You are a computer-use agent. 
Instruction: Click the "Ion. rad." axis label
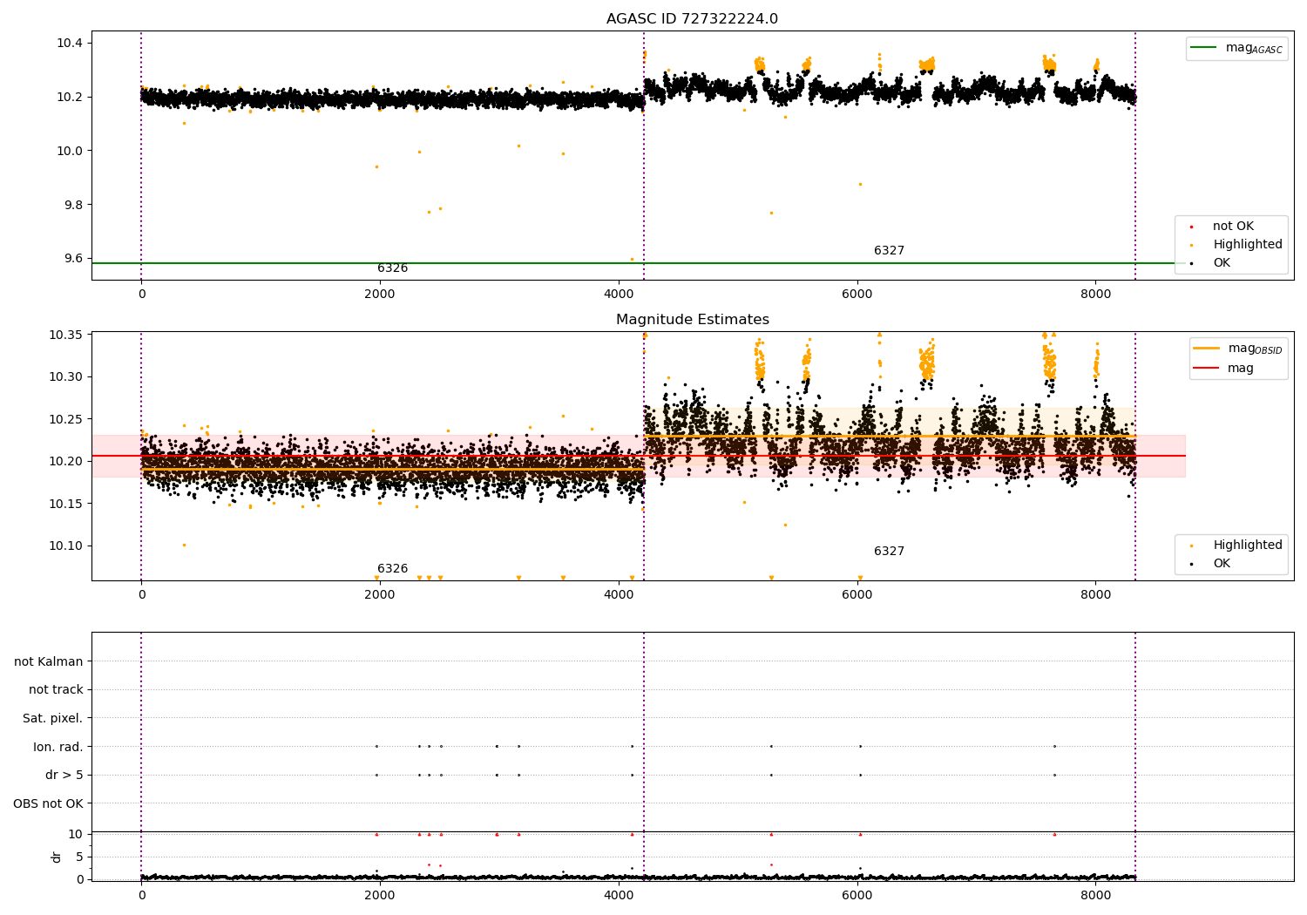click(58, 747)
